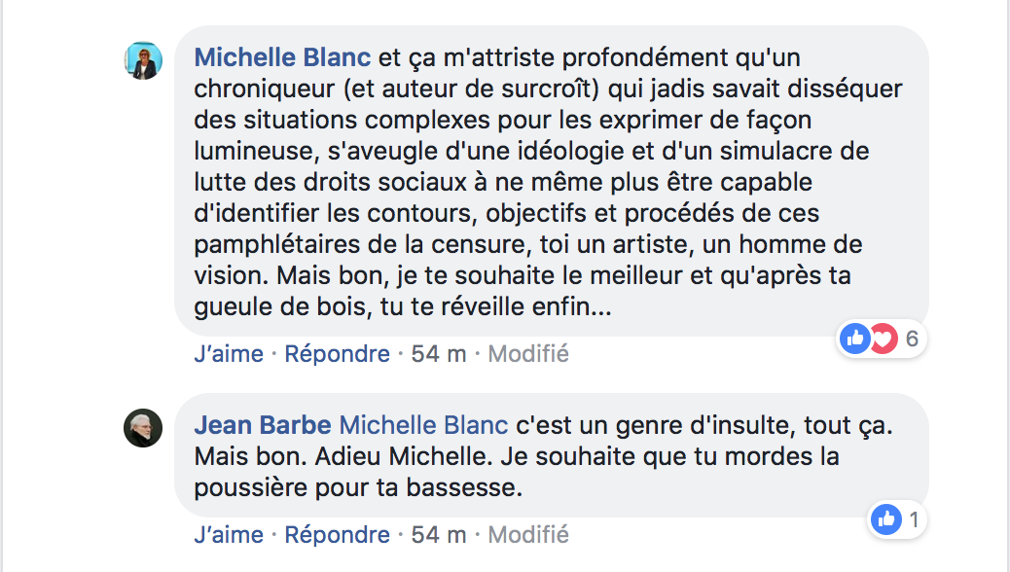
Task: Open the 54 m timestamp on Michelle's comment
Action: click(439, 354)
